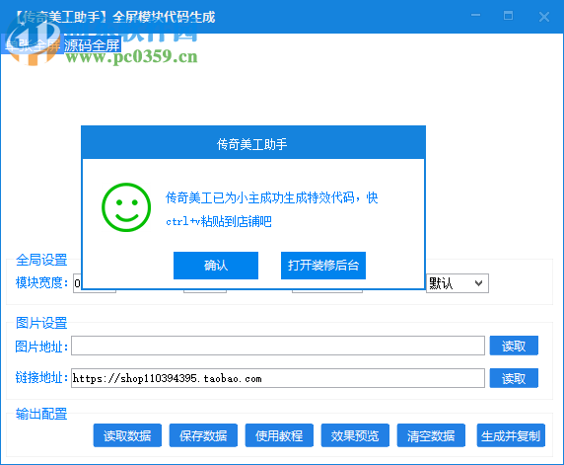Click the 全局设置 group label
Screen dimensions: 564x465
(41, 260)
